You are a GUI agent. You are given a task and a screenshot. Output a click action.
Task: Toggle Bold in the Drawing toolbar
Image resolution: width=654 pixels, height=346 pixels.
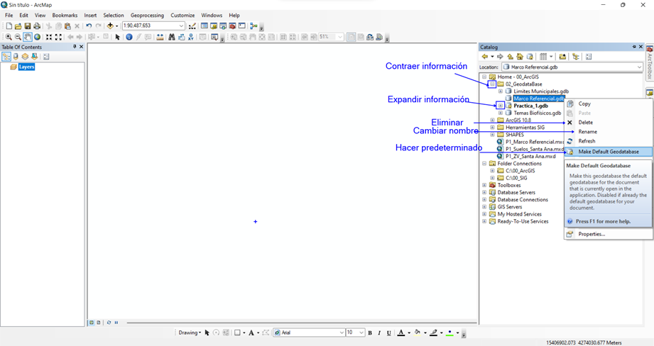[x=370, y=333]
